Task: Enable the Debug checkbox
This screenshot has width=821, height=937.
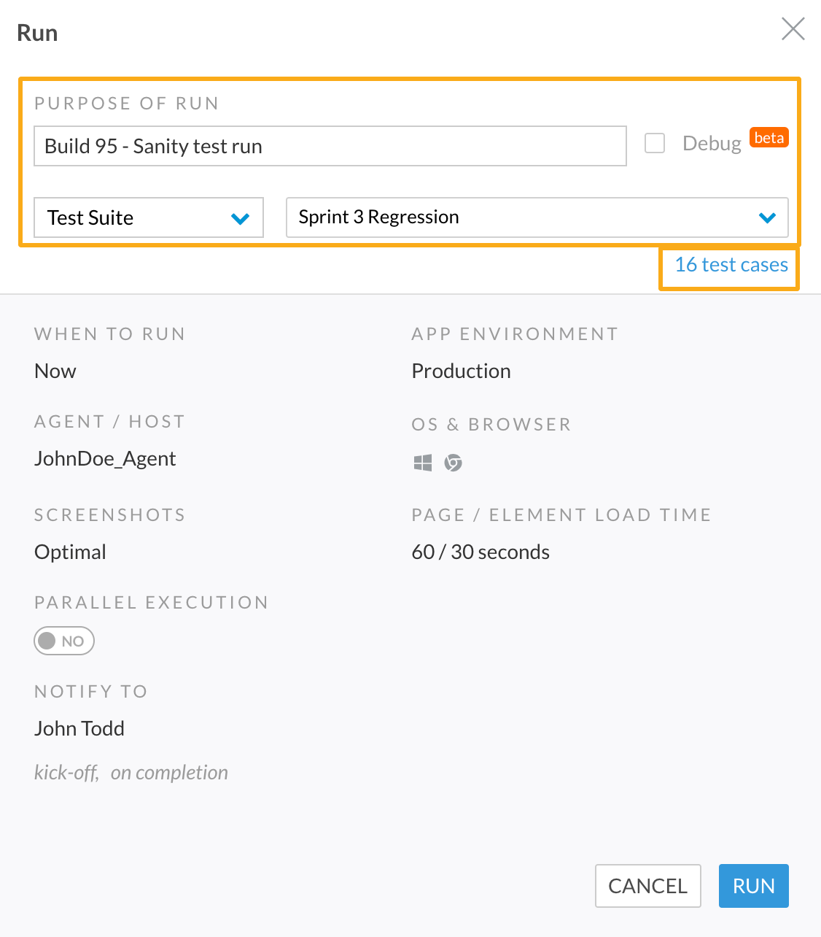Action: point(655,143)
